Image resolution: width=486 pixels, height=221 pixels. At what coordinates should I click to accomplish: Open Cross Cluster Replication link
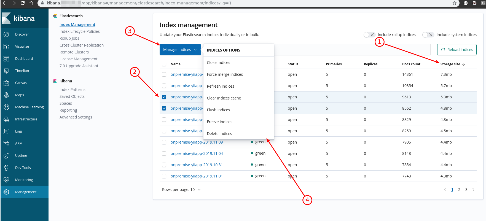click(x=82, y=45)
